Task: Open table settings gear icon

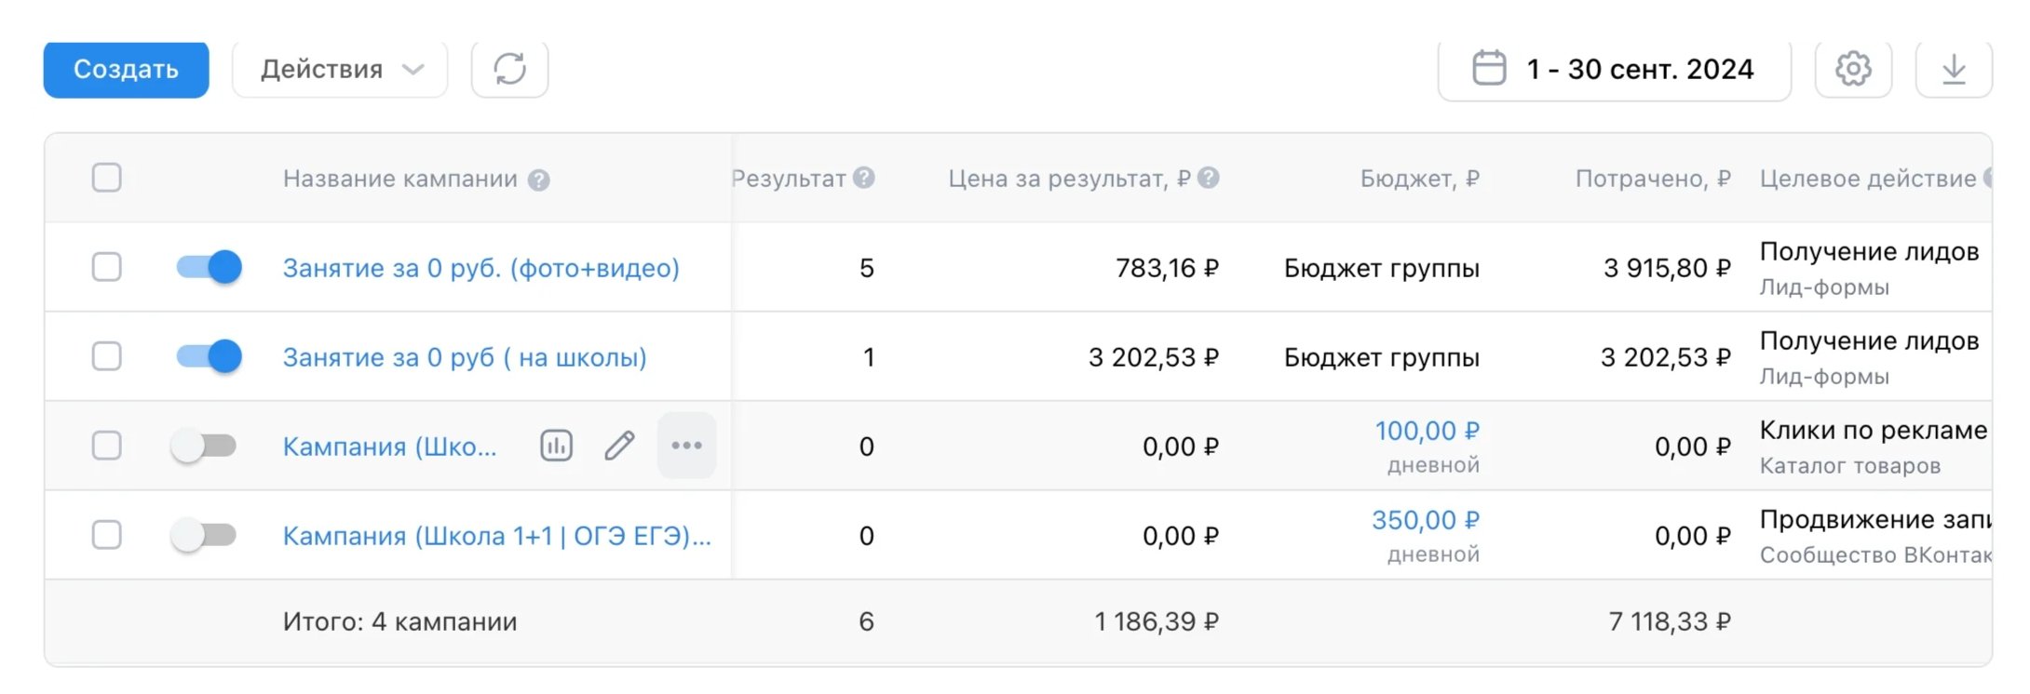Action: point(1852,69)
